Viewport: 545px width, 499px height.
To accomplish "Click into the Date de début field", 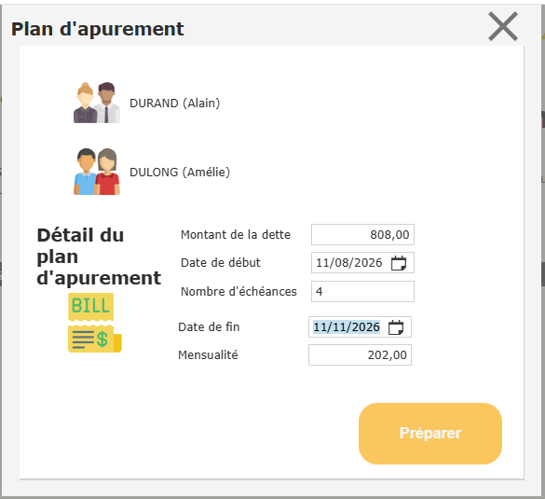I will pos(349,263).
